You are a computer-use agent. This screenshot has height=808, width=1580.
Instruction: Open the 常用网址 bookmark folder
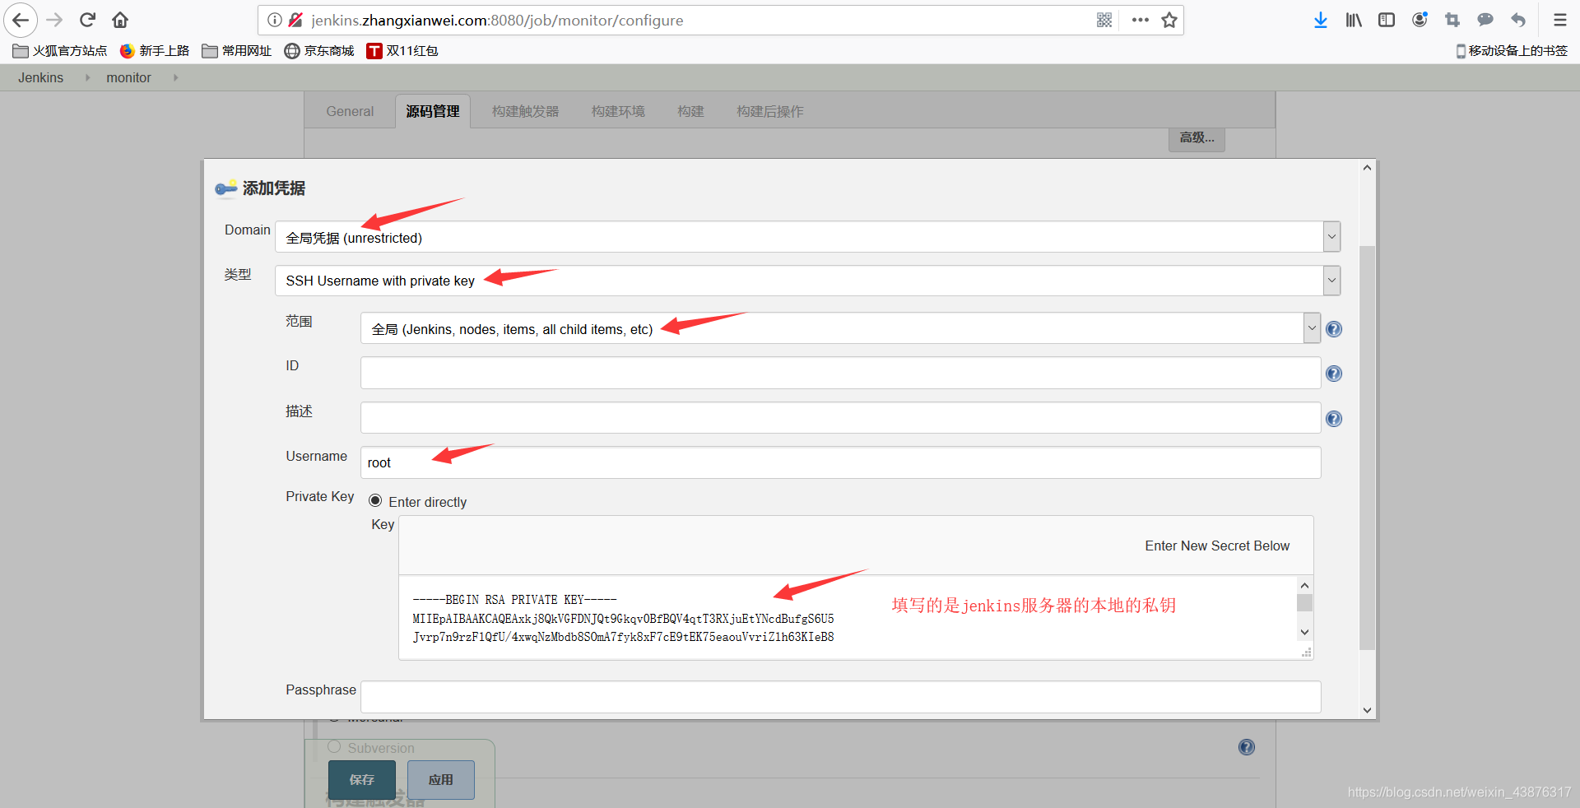point(237,51)
